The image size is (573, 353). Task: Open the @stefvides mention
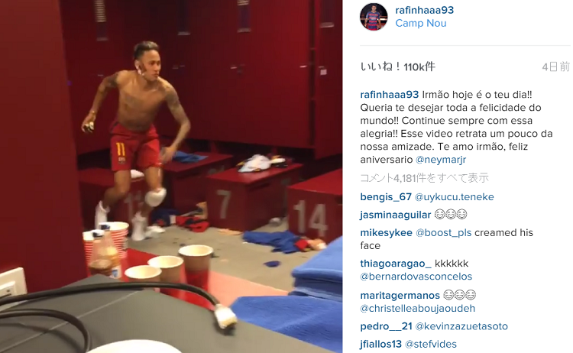coord(431,345)
